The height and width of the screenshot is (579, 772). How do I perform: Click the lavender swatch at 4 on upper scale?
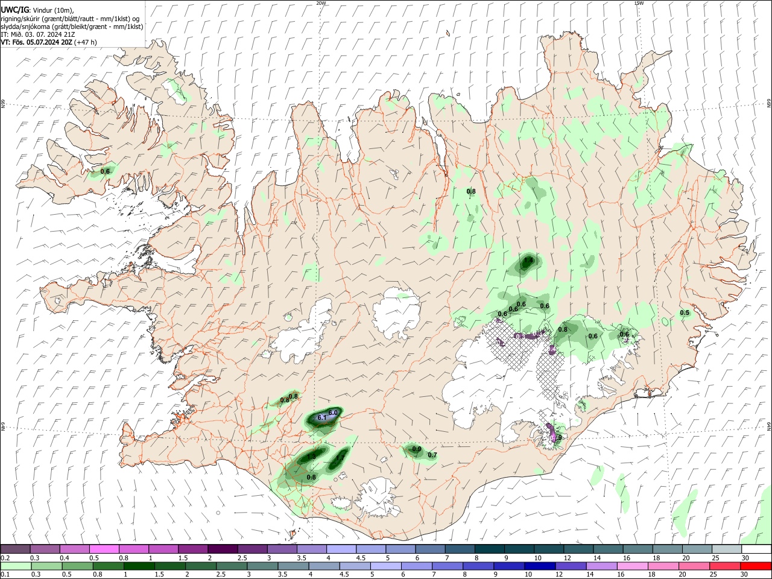coord(340,549)
